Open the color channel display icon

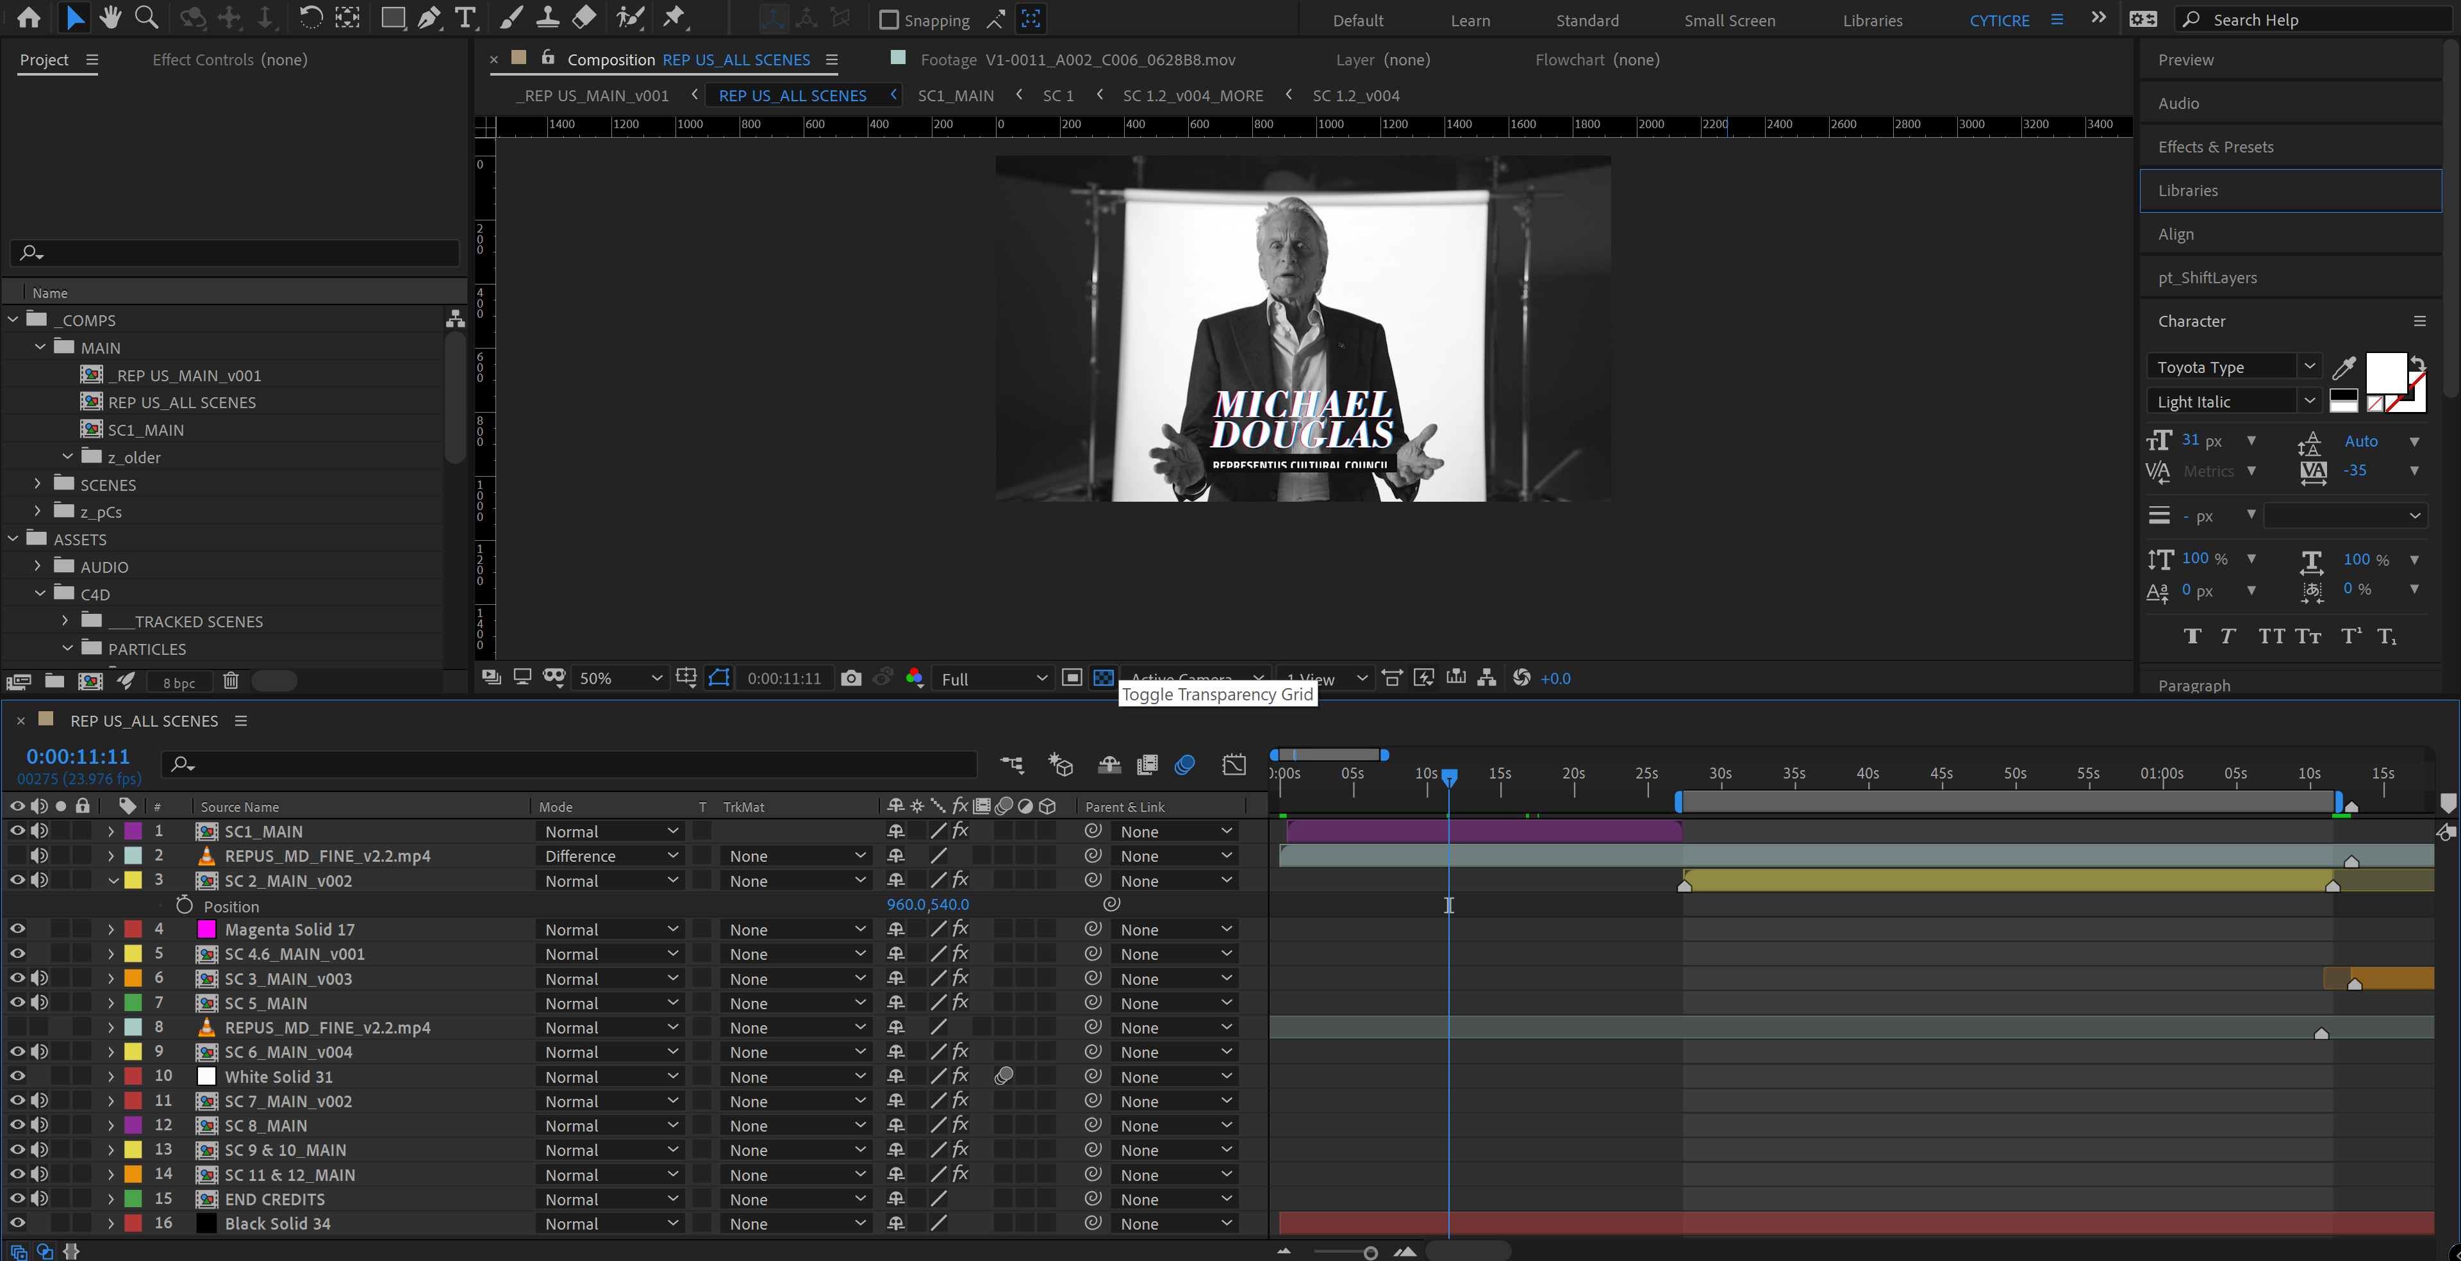point(915,677)
